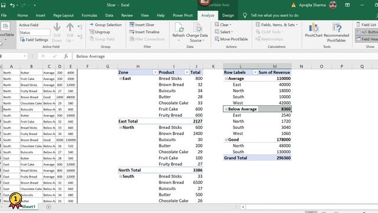Click the Drill Up arrow
Image resolution: width=378 pixels, height=213 pixels.
[70, 27]
